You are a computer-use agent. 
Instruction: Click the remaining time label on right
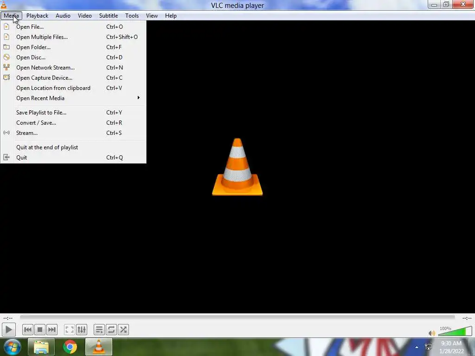tap(467, 318)
